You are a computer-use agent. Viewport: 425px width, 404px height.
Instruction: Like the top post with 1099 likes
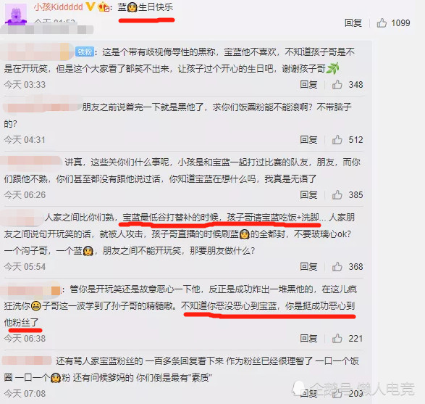click(382, 23)
